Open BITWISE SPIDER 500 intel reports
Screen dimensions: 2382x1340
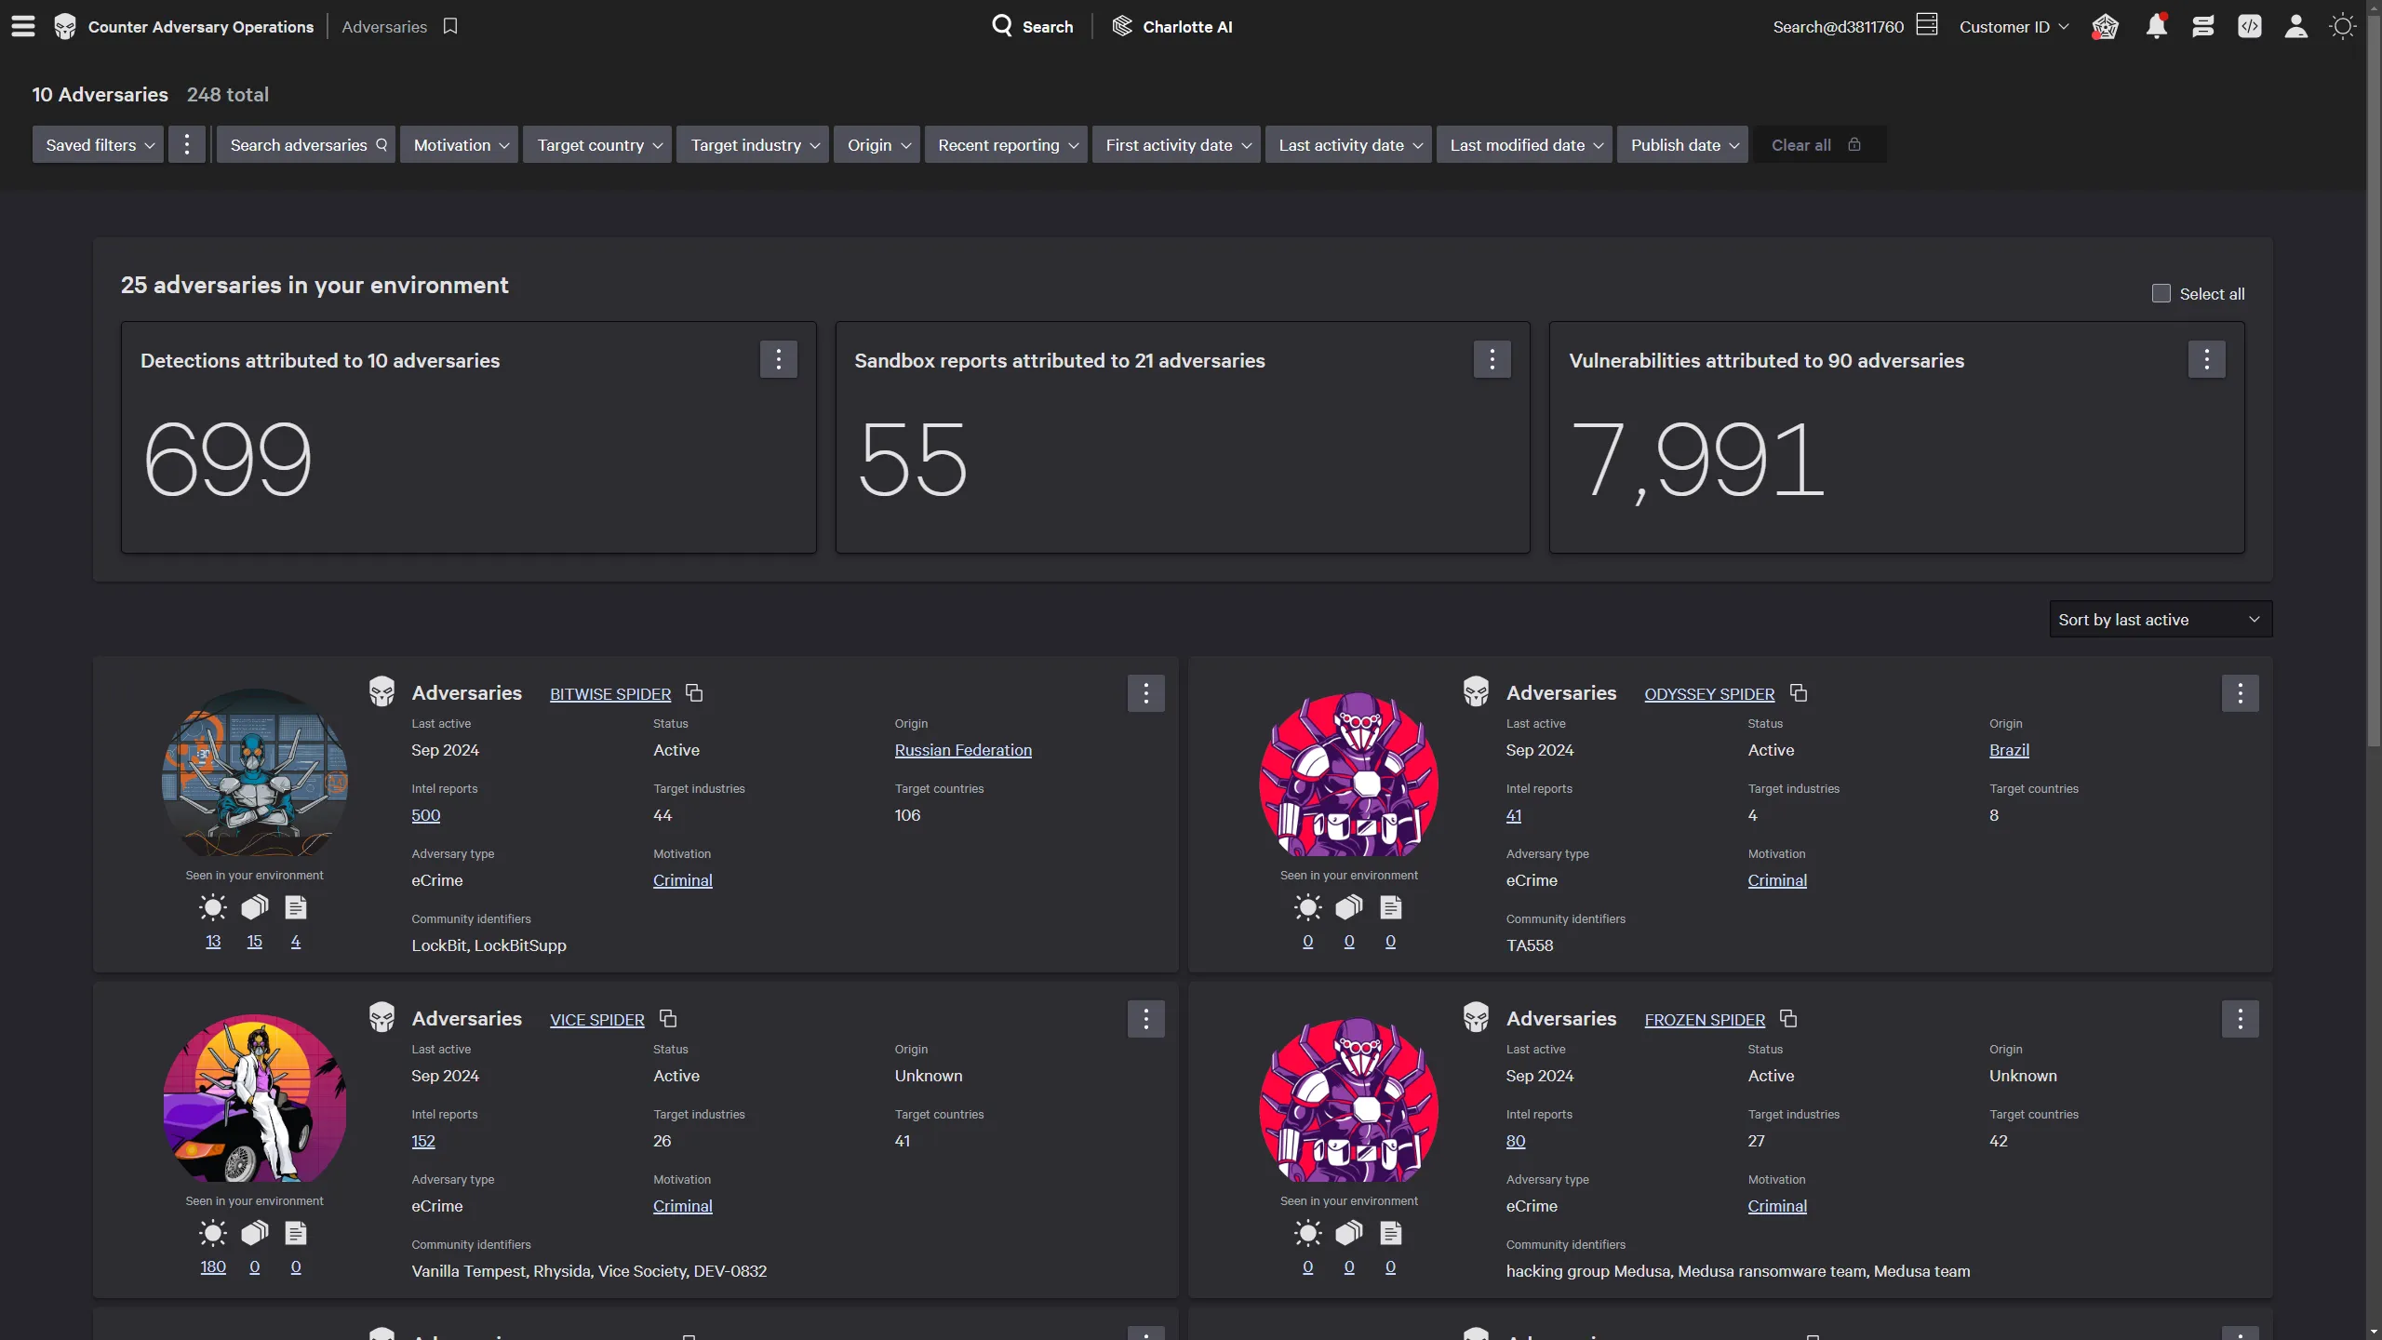[426, 815]
